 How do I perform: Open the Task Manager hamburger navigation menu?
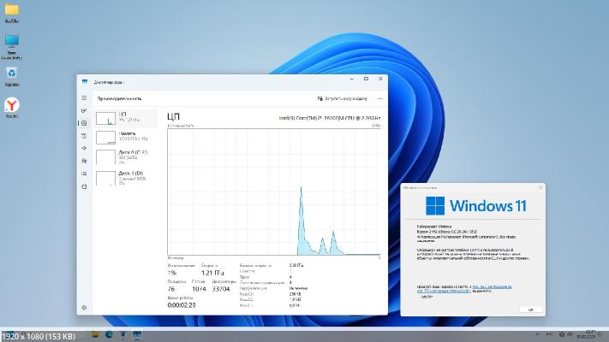(84, 98)
